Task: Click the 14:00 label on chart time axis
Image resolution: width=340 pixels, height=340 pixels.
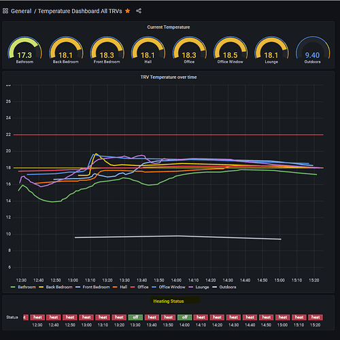Action: [176, 280]
